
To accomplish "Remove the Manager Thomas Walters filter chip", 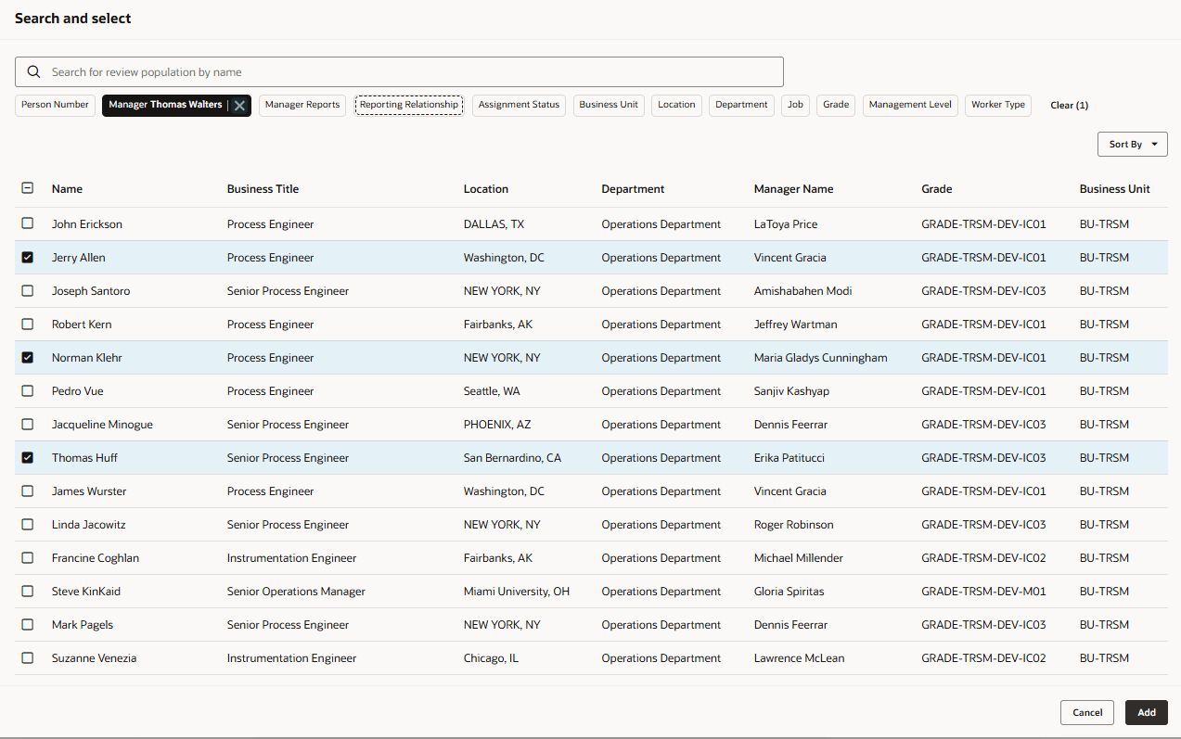I will coord(239,105).
